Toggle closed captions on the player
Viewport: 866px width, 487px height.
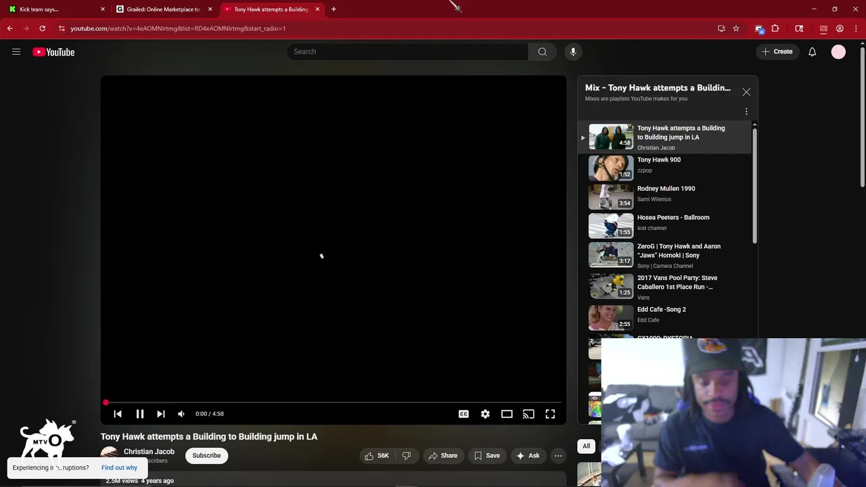[463, 414]
